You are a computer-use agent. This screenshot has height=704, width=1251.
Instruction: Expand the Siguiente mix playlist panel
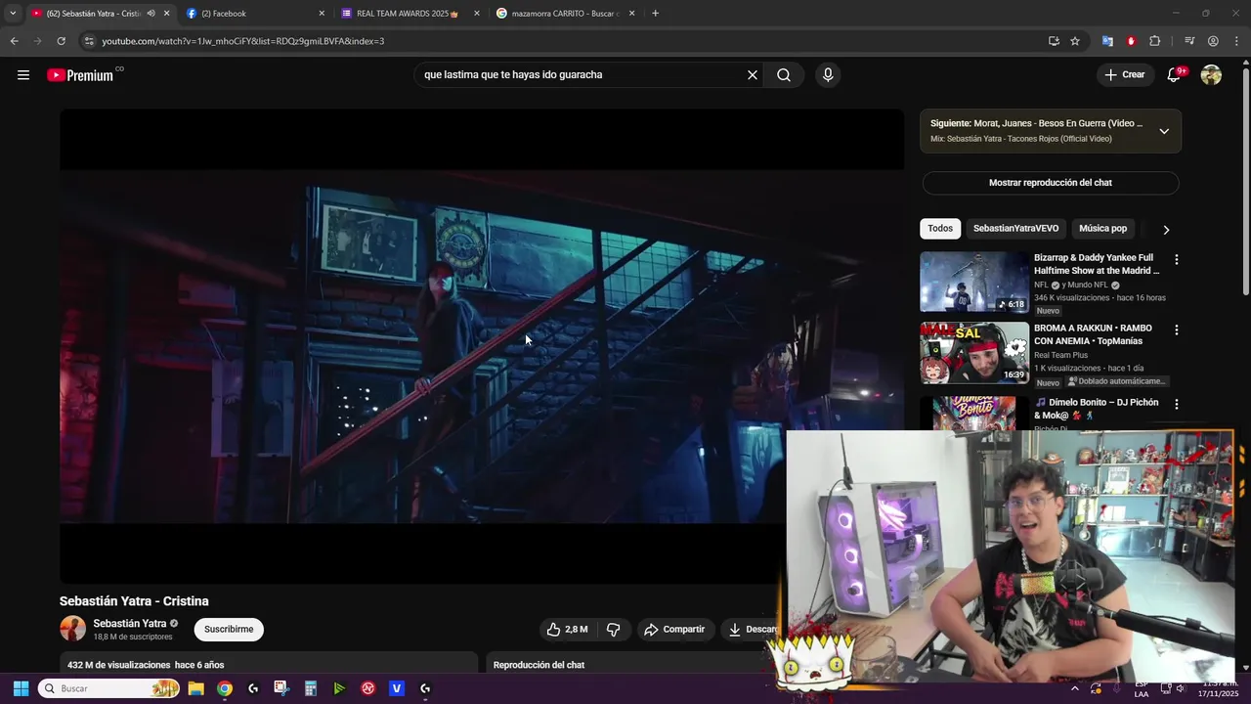(x=1164, y=131)
